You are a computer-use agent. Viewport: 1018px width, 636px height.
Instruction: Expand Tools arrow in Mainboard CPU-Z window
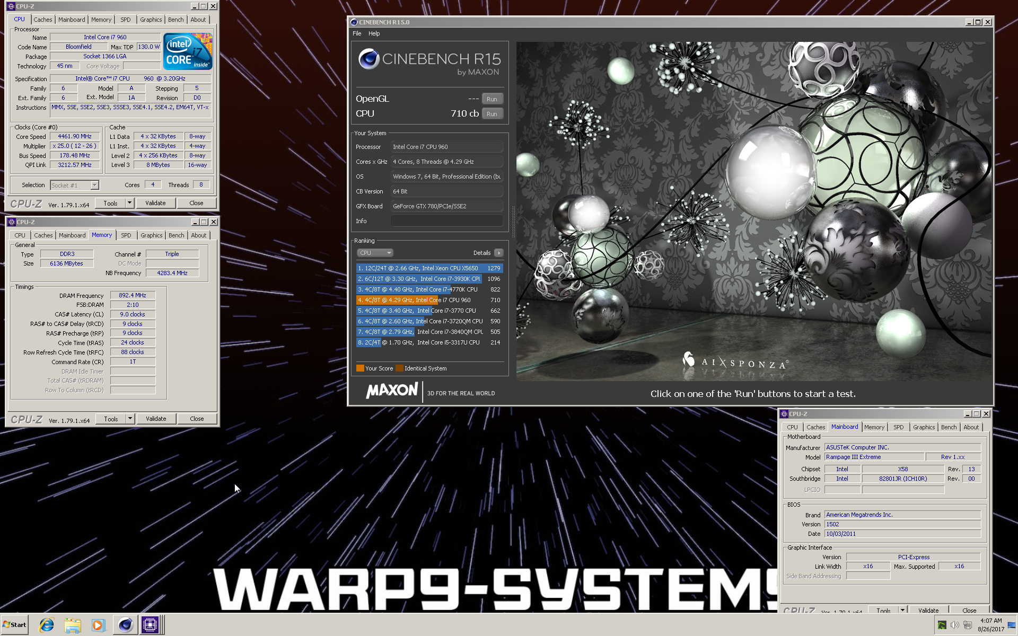pyautogui.click(x=902, y=610)
